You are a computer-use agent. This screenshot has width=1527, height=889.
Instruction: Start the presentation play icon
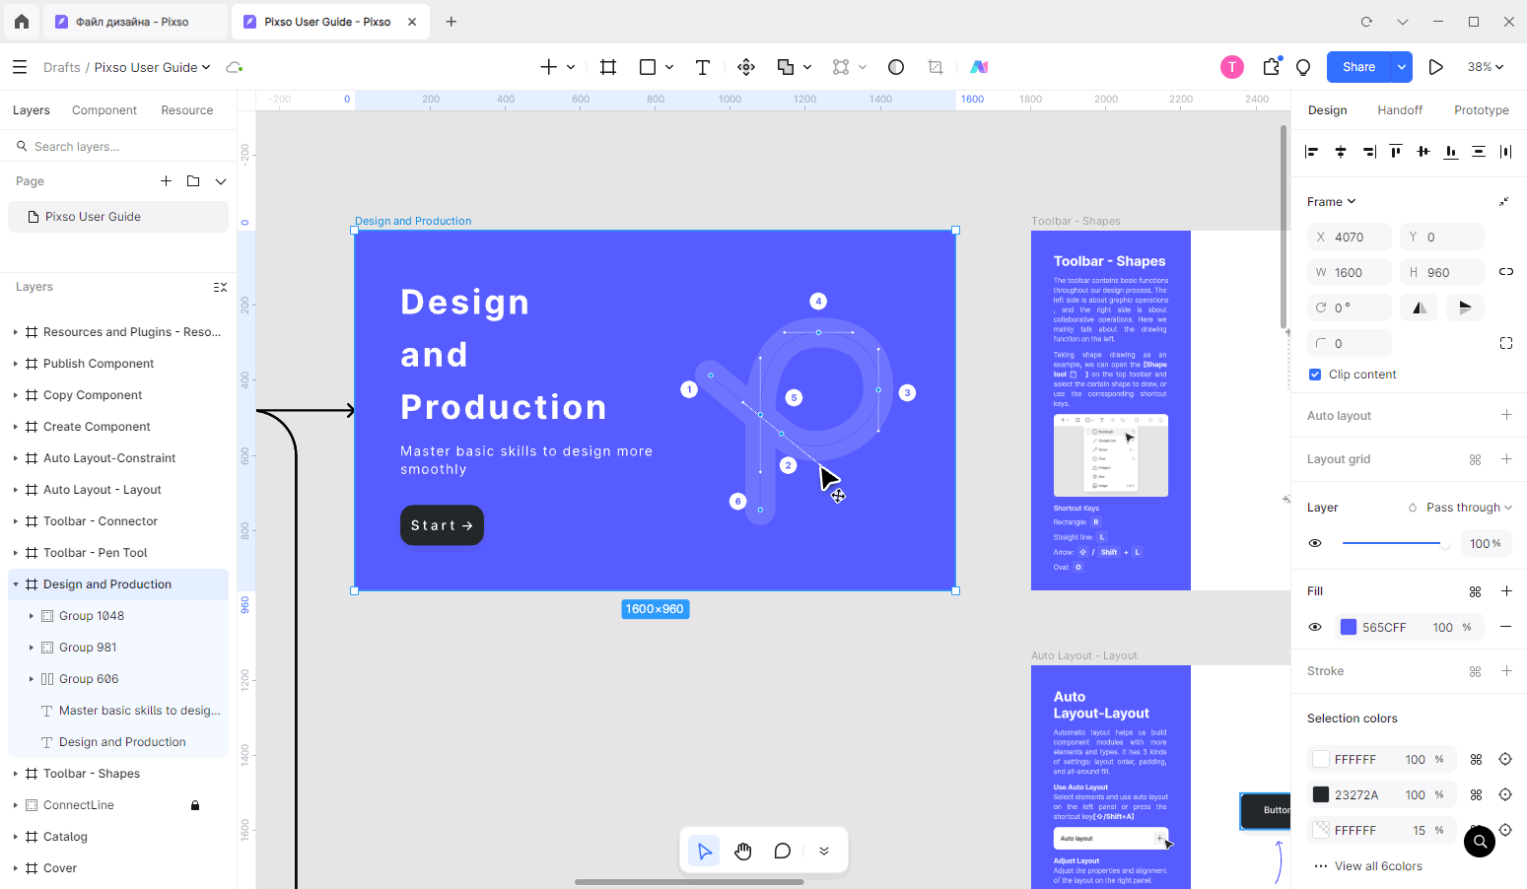[x=1436, y=67]
